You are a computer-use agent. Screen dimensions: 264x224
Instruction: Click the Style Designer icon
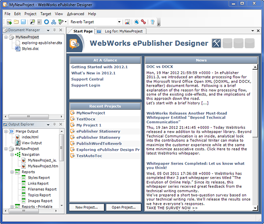coord(127,22)
